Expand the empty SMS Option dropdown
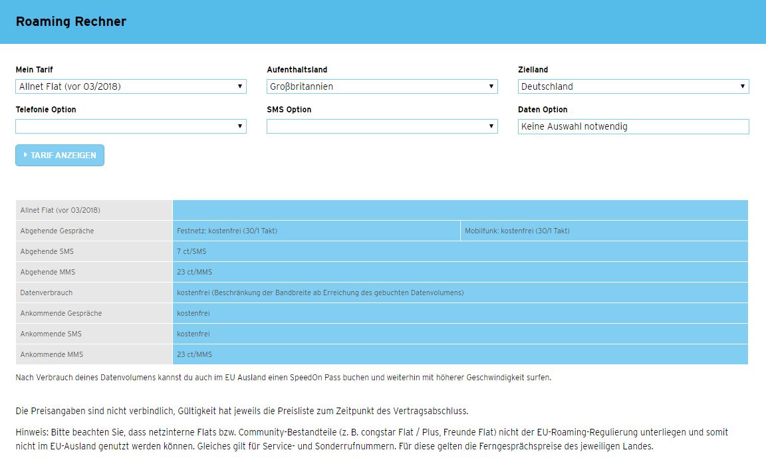 pyautogui.click(x=382, y=126)
